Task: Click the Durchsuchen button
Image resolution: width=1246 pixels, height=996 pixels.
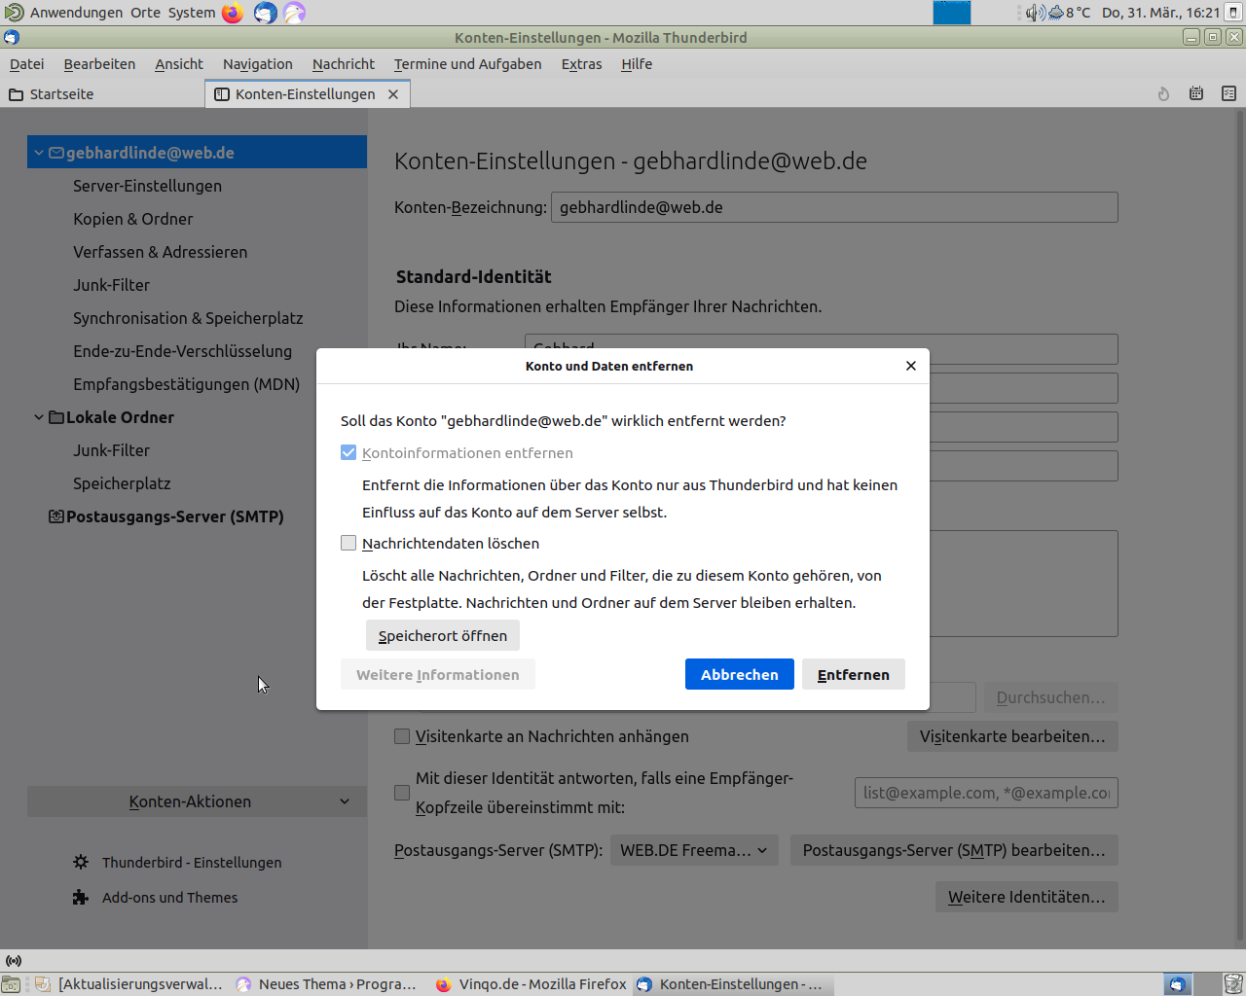Action: click(1051, 697)
